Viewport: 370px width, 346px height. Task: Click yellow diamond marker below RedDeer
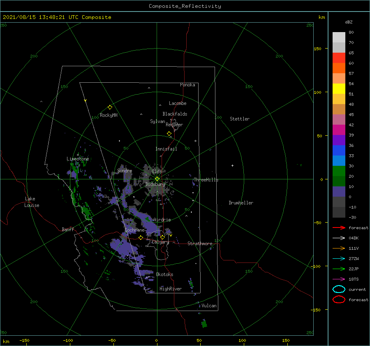(x=169, y=134)
